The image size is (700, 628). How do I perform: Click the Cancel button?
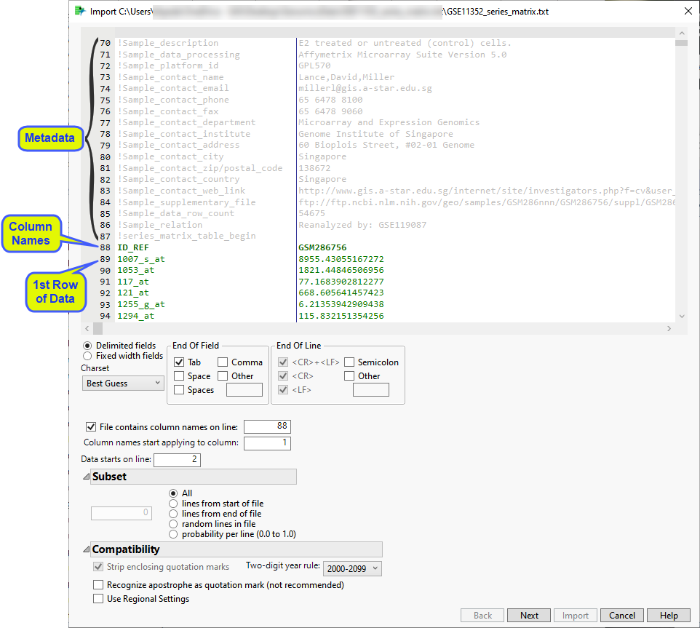click(622, 615)
